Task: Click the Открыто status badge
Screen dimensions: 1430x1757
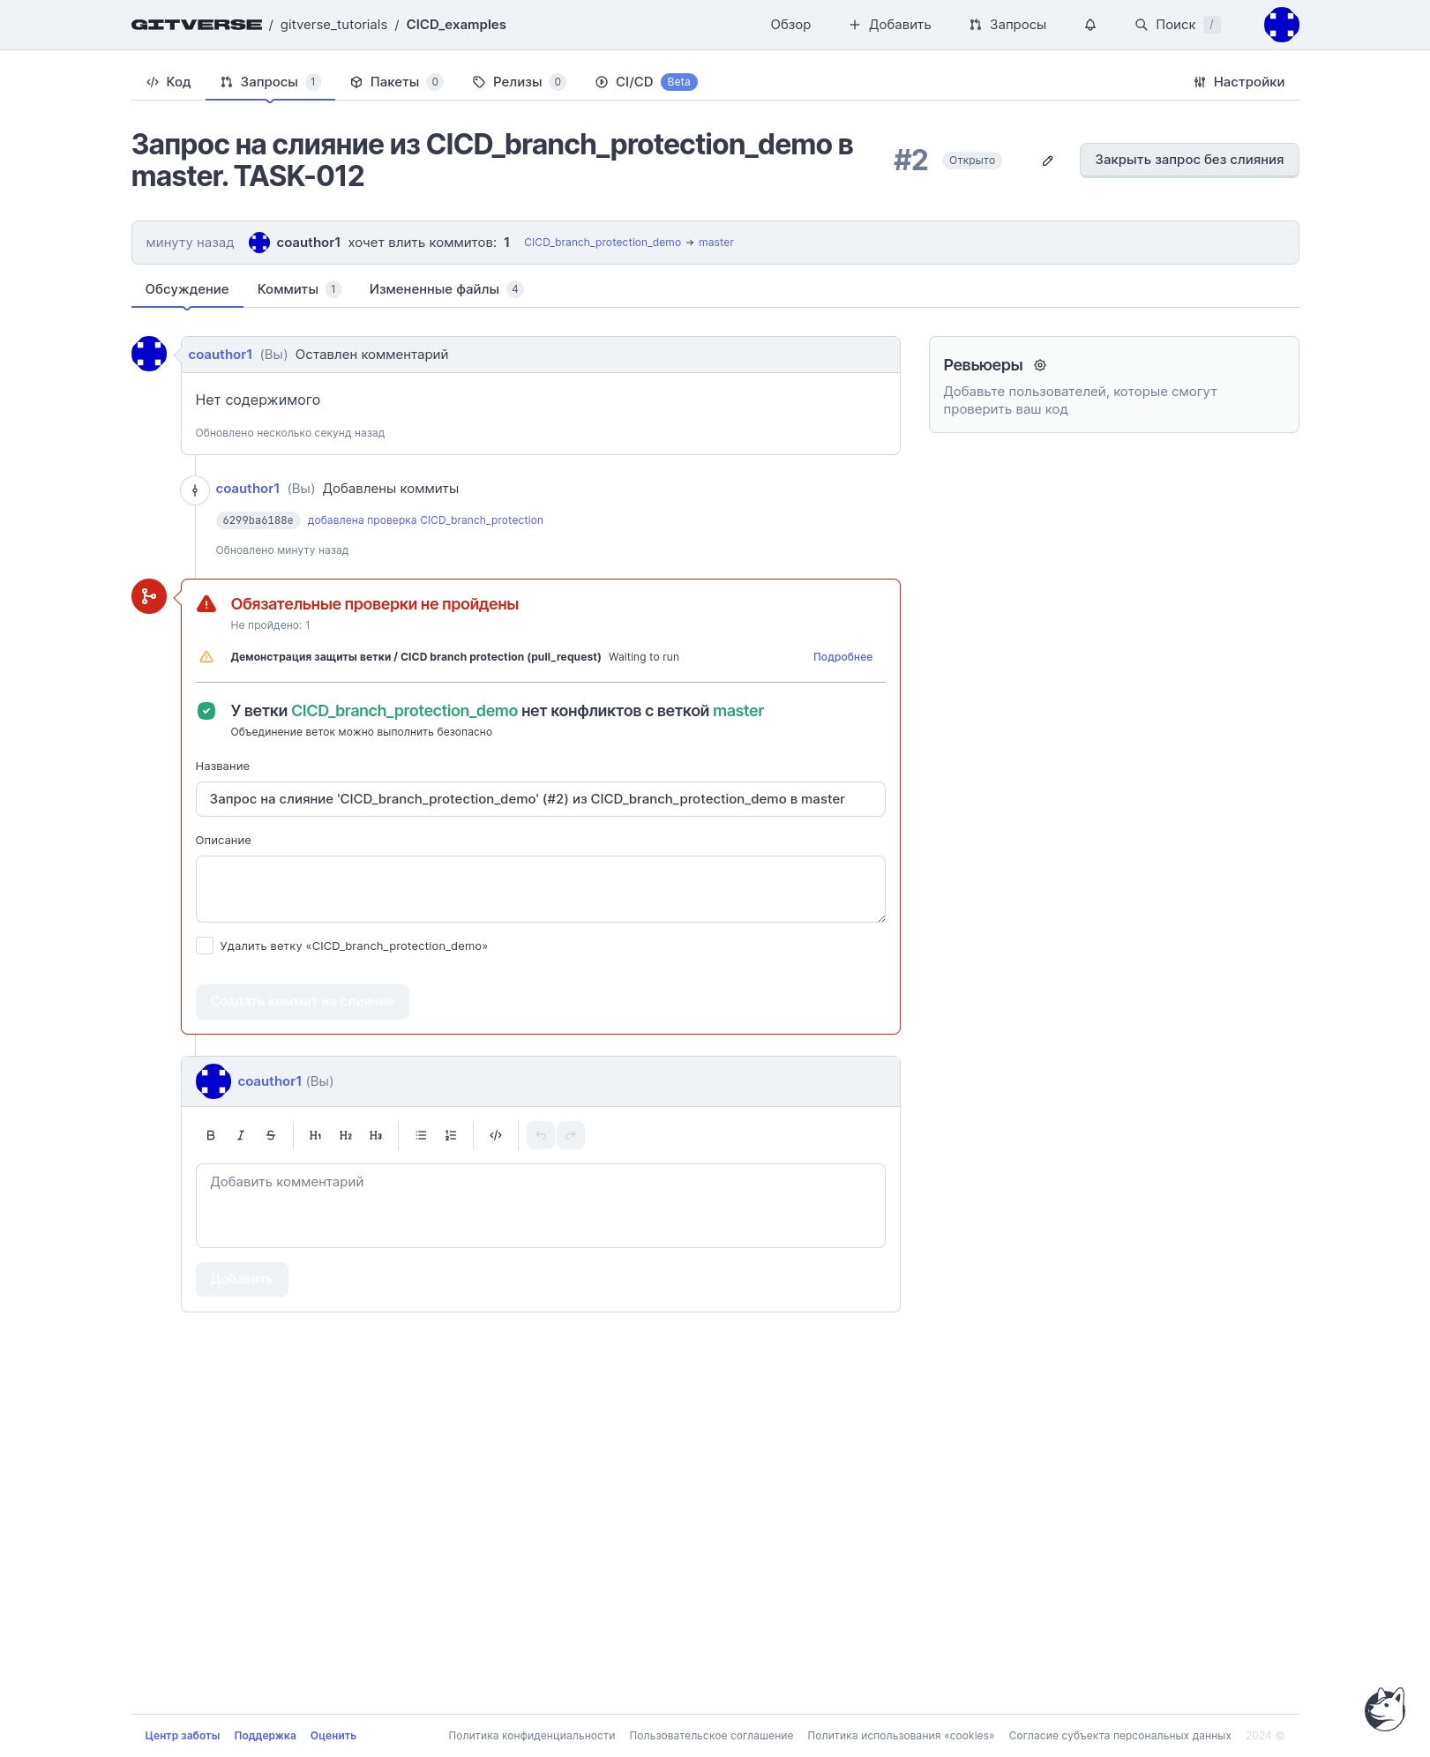Action: 972,161
